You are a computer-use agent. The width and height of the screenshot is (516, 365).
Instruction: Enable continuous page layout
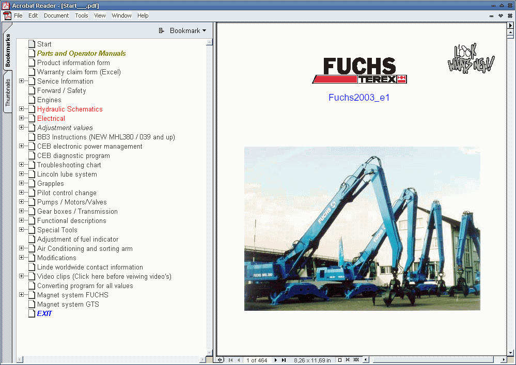point(348,360)
